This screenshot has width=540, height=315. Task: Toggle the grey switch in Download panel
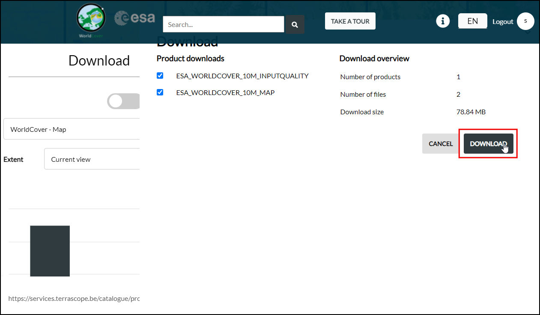123,101
